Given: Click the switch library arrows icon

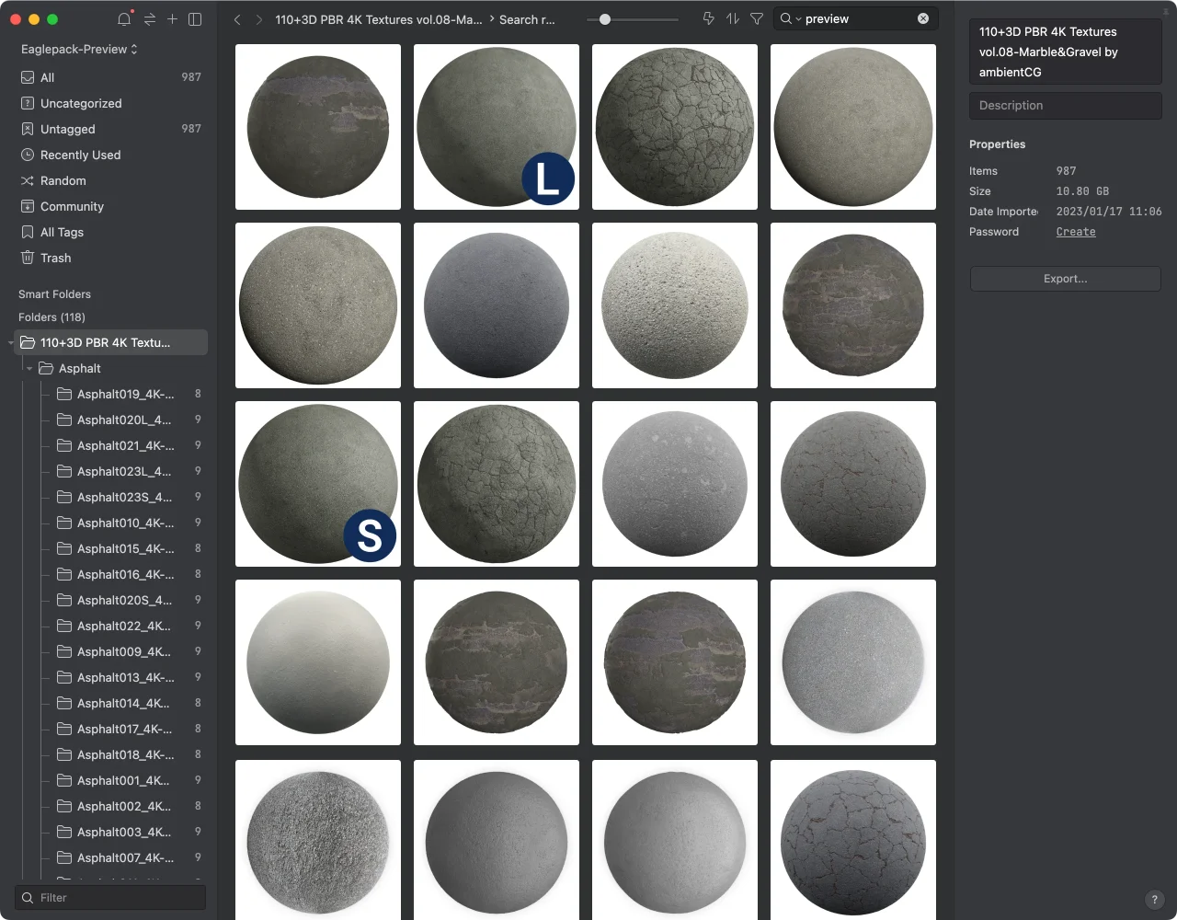Looking at the screenshot, I should pos(149,18).
